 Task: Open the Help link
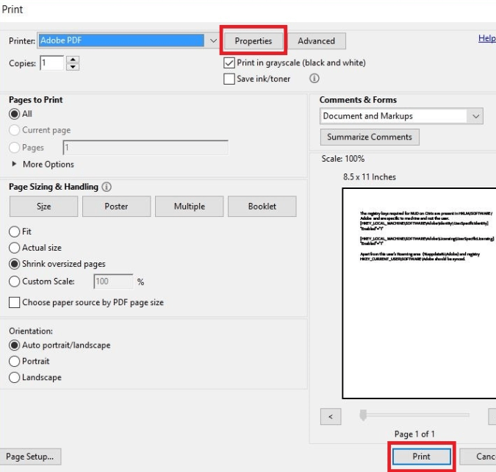(x=486, y=39)
